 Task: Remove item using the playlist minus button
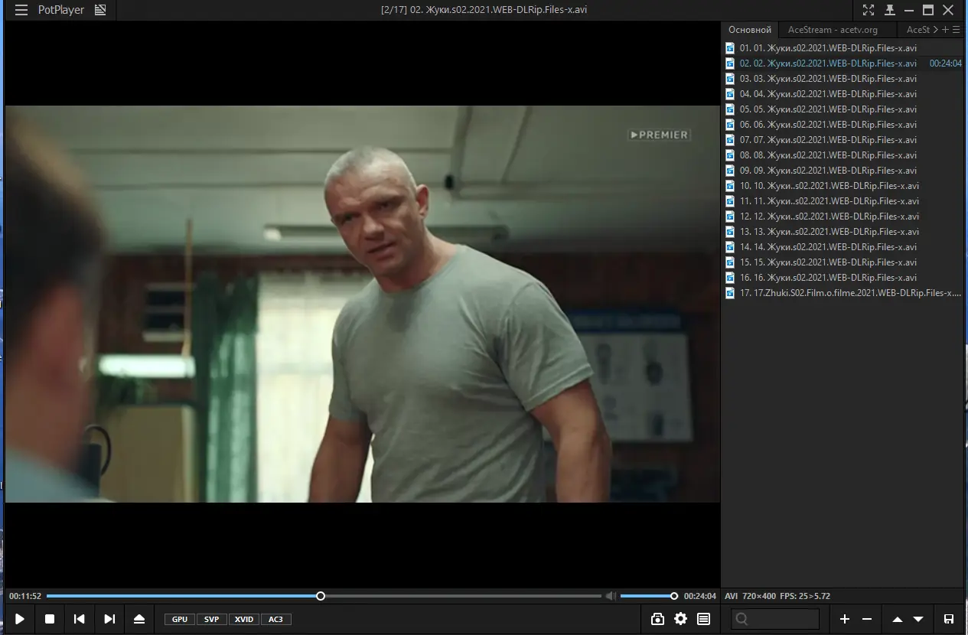click(867, 619)
